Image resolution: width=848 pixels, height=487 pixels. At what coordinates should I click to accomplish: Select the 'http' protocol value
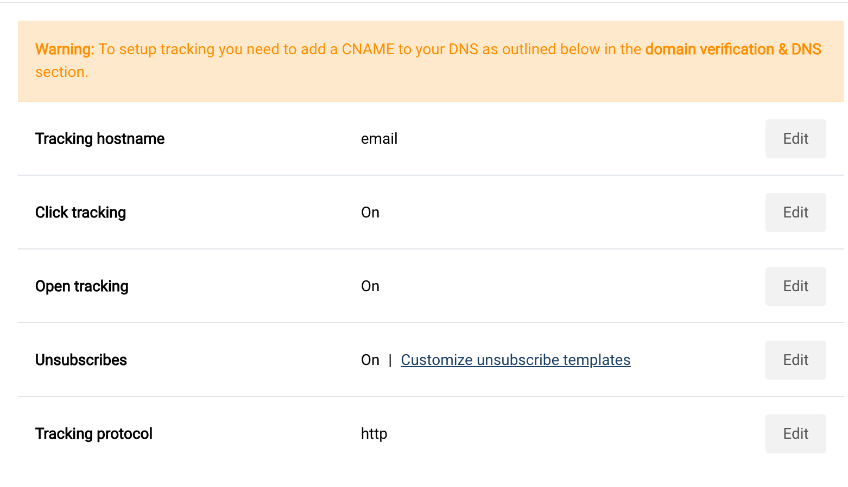coord(374,434)
